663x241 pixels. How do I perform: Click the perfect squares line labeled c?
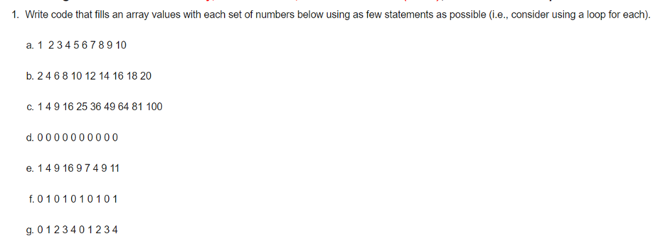94,107
